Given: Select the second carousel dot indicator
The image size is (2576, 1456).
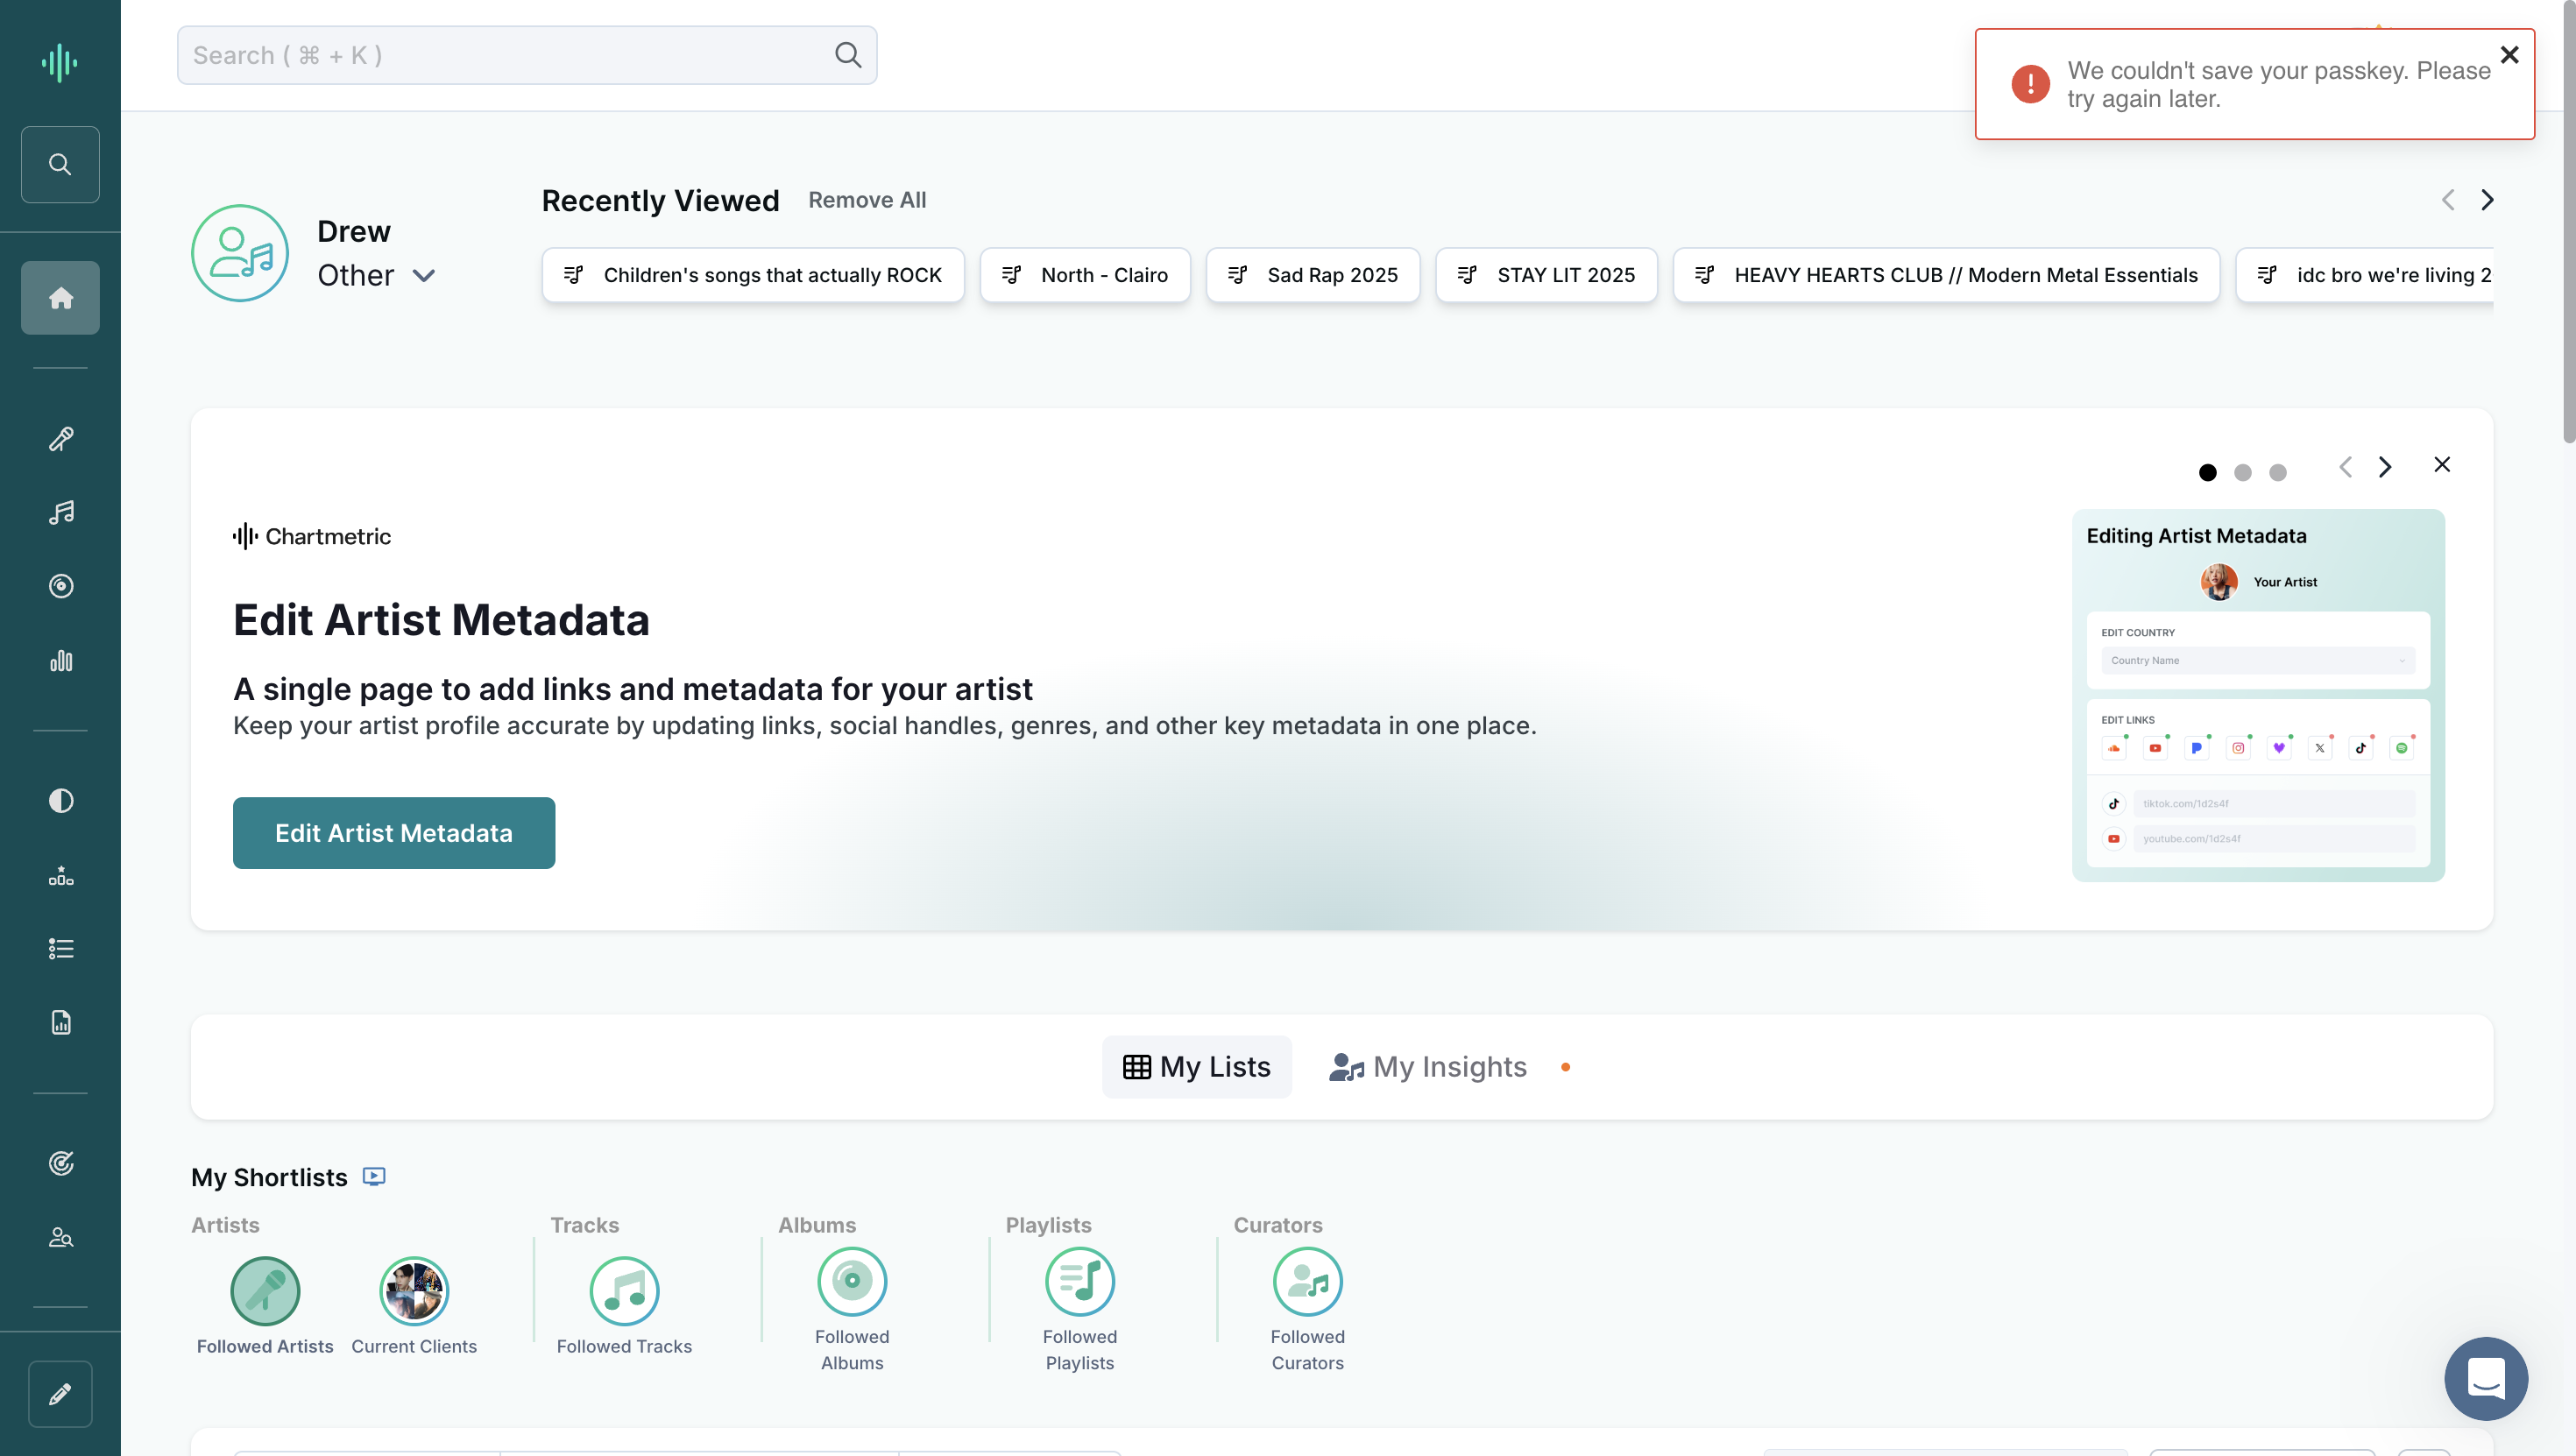Looking at the screenshot, I should (2243, 472).
